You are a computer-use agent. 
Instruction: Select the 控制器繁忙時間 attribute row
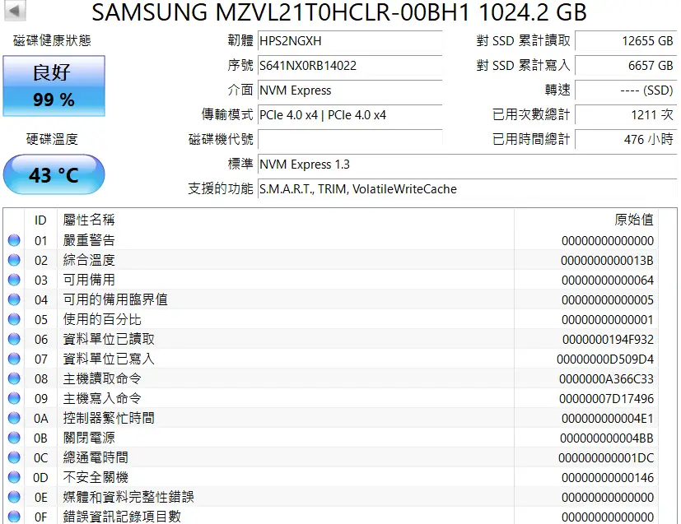(329, 419)
